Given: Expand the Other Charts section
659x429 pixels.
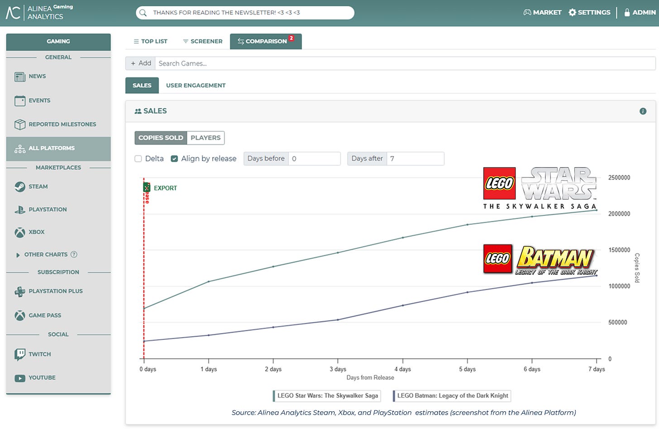Looking at the screenshot, I should (x=46, y=255).
